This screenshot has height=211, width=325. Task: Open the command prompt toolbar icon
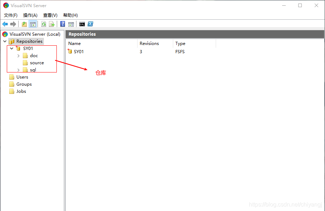click(x=82, y=24)
